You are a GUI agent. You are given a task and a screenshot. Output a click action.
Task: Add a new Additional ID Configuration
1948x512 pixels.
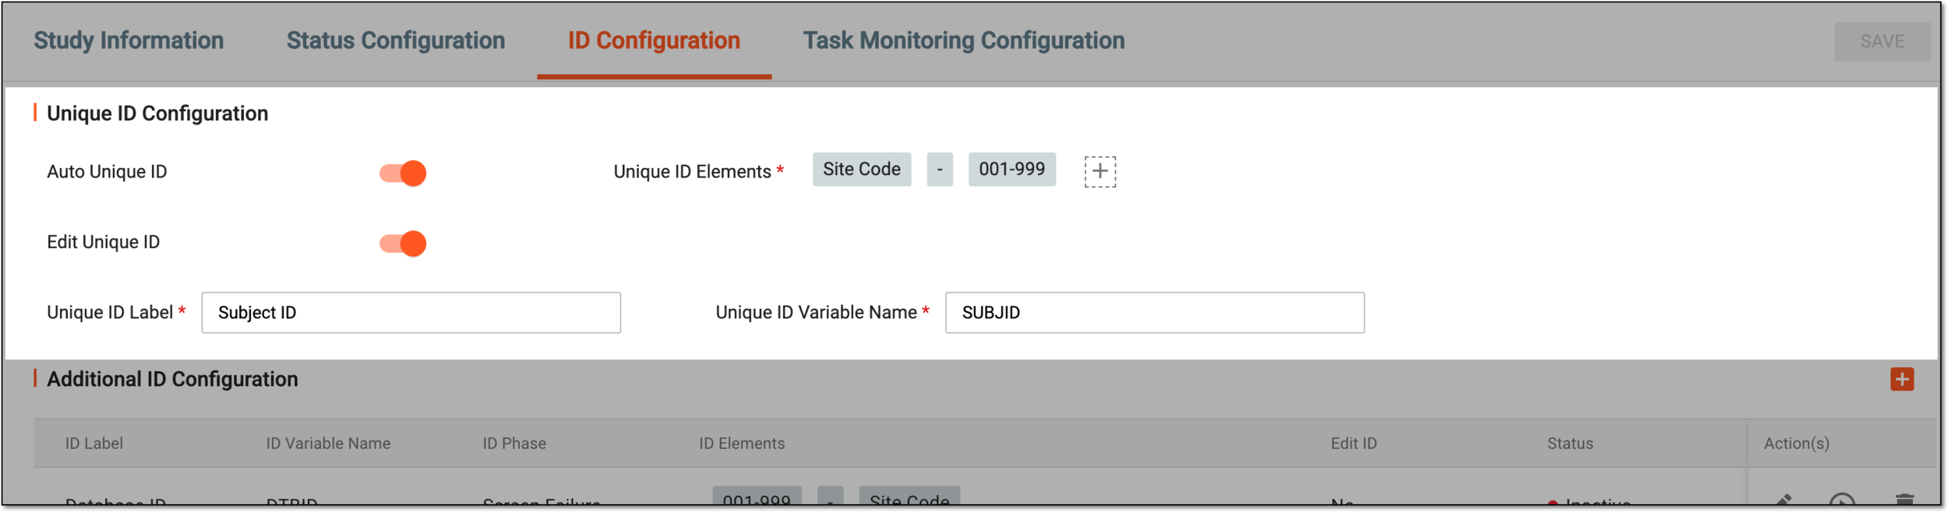click(x=1902, y=380)
